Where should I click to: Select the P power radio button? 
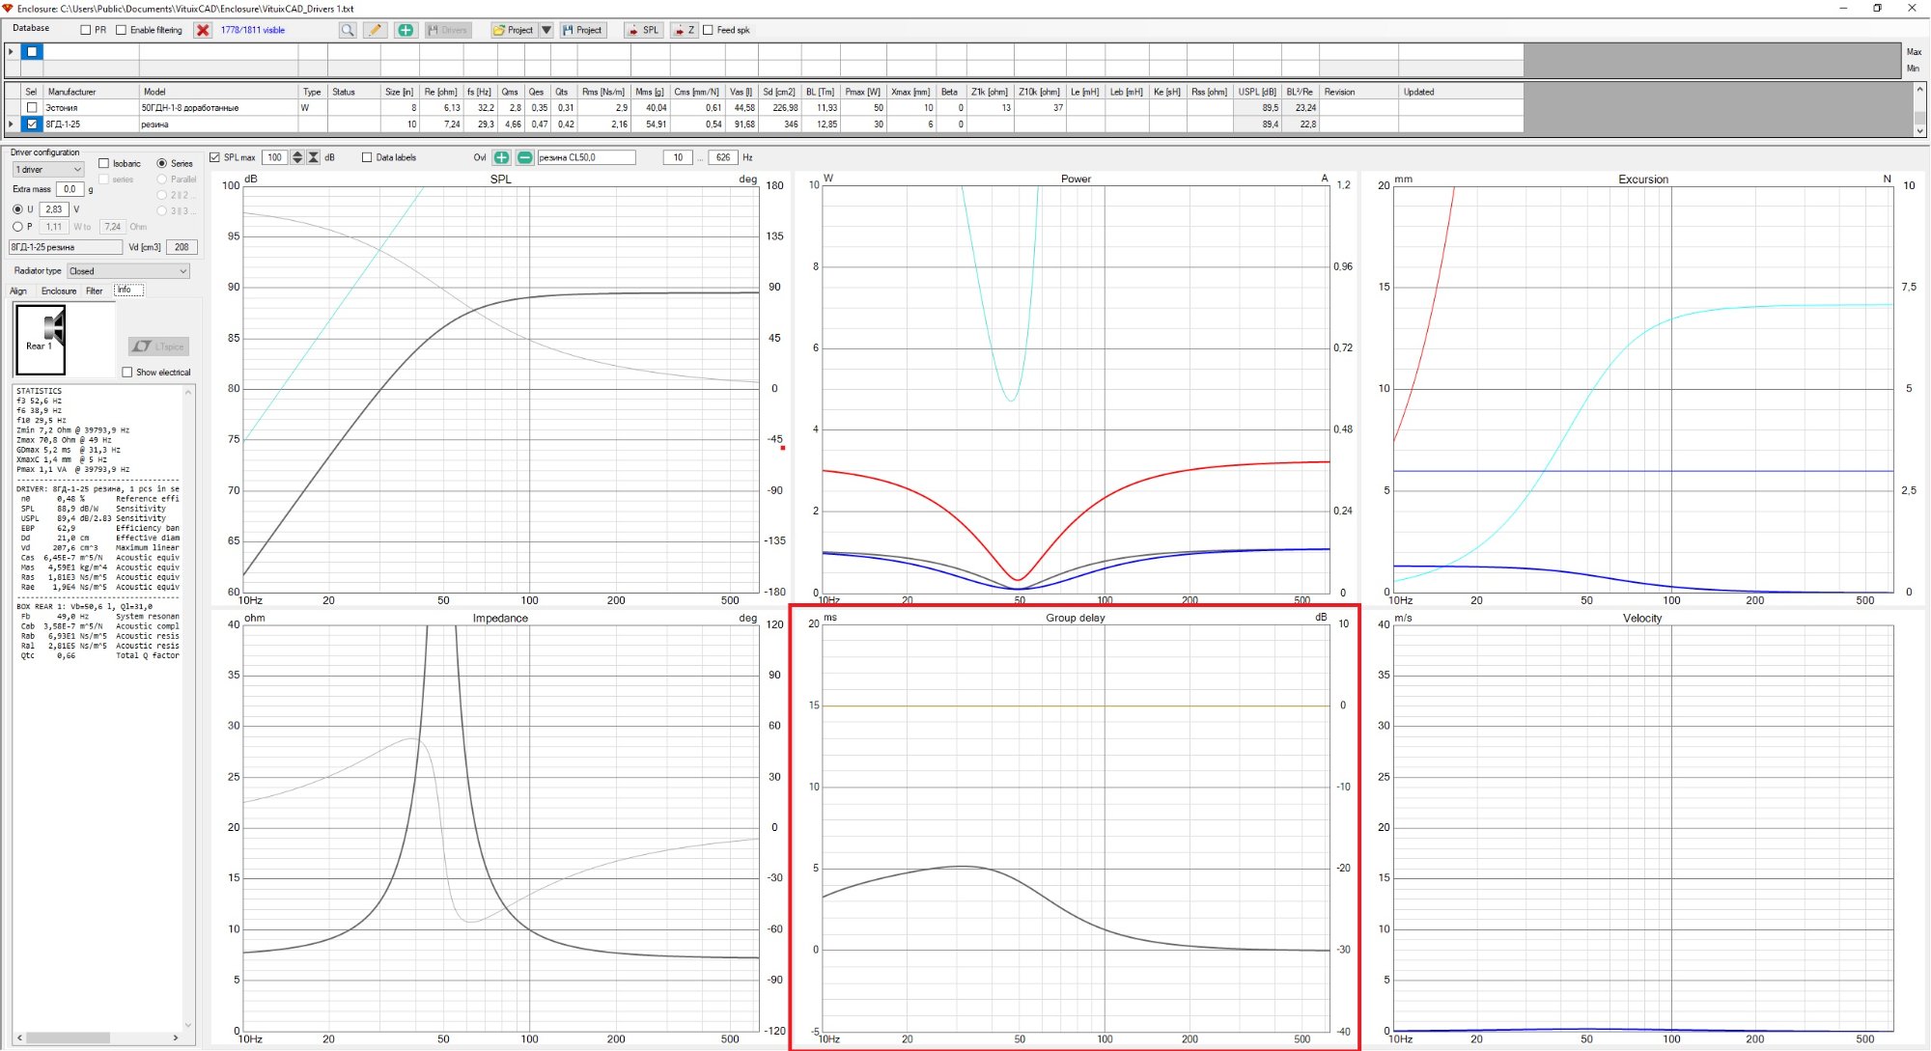(x=17, y=227)
